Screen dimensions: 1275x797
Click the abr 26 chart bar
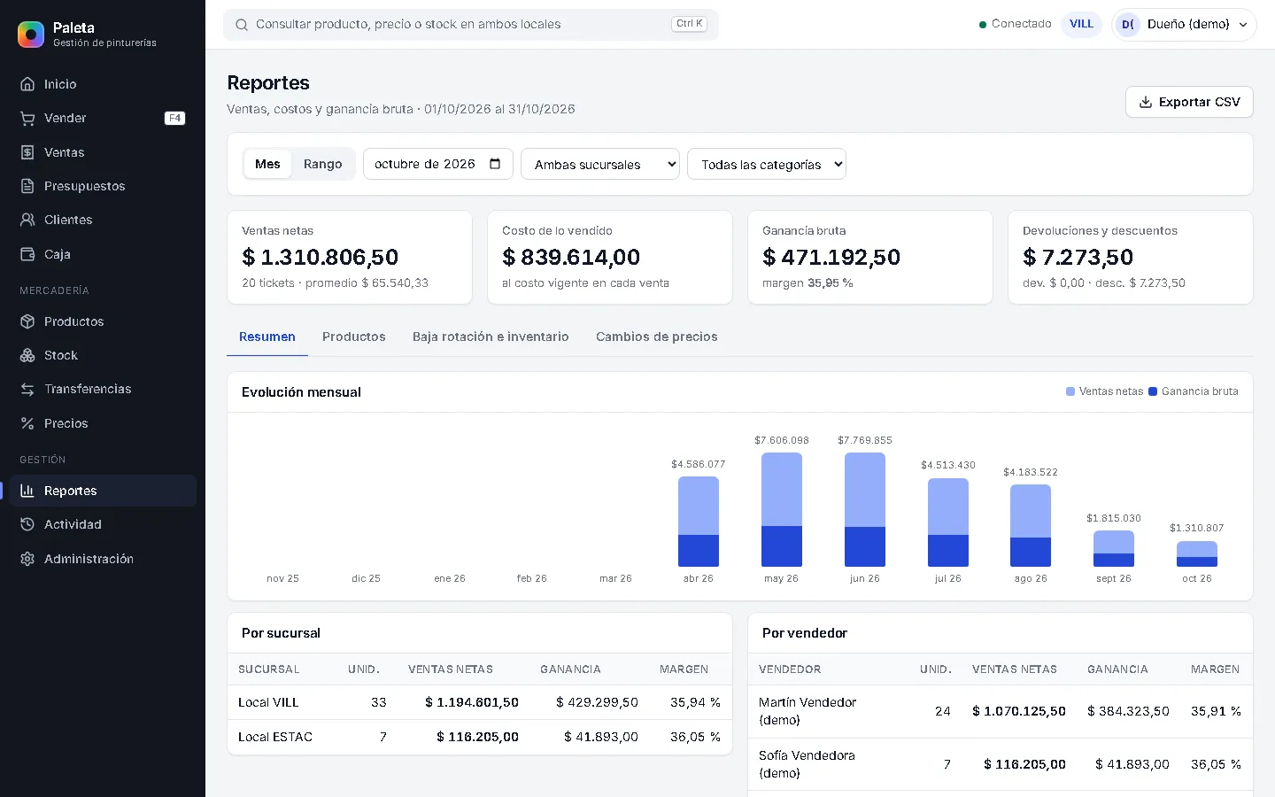click(699, 522)
